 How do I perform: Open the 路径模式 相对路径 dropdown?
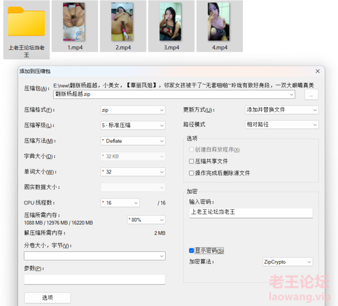282,125
